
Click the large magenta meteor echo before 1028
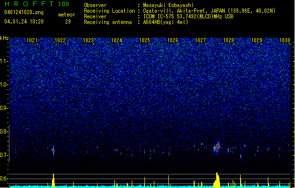pyautogui.click(x=217, y=147)
